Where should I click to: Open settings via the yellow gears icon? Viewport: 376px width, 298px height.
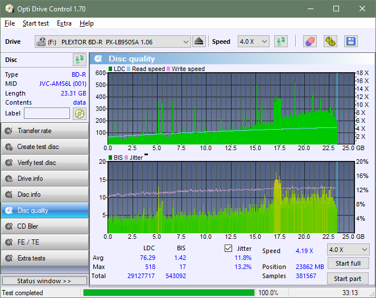pos(330,42)
